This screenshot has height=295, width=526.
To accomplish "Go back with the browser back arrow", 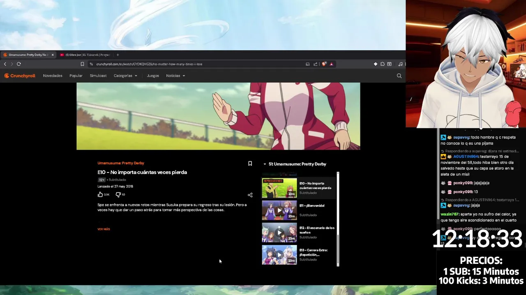I will pyautogui.click(x=5, y=64).
